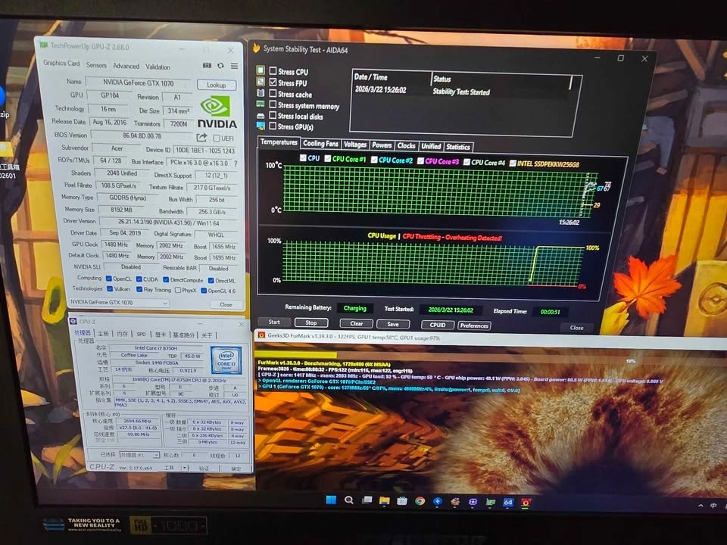Screen dimensions: 727x545
Task: Click the Windows Start icon on the taskbar
Action: coord(329,500)
